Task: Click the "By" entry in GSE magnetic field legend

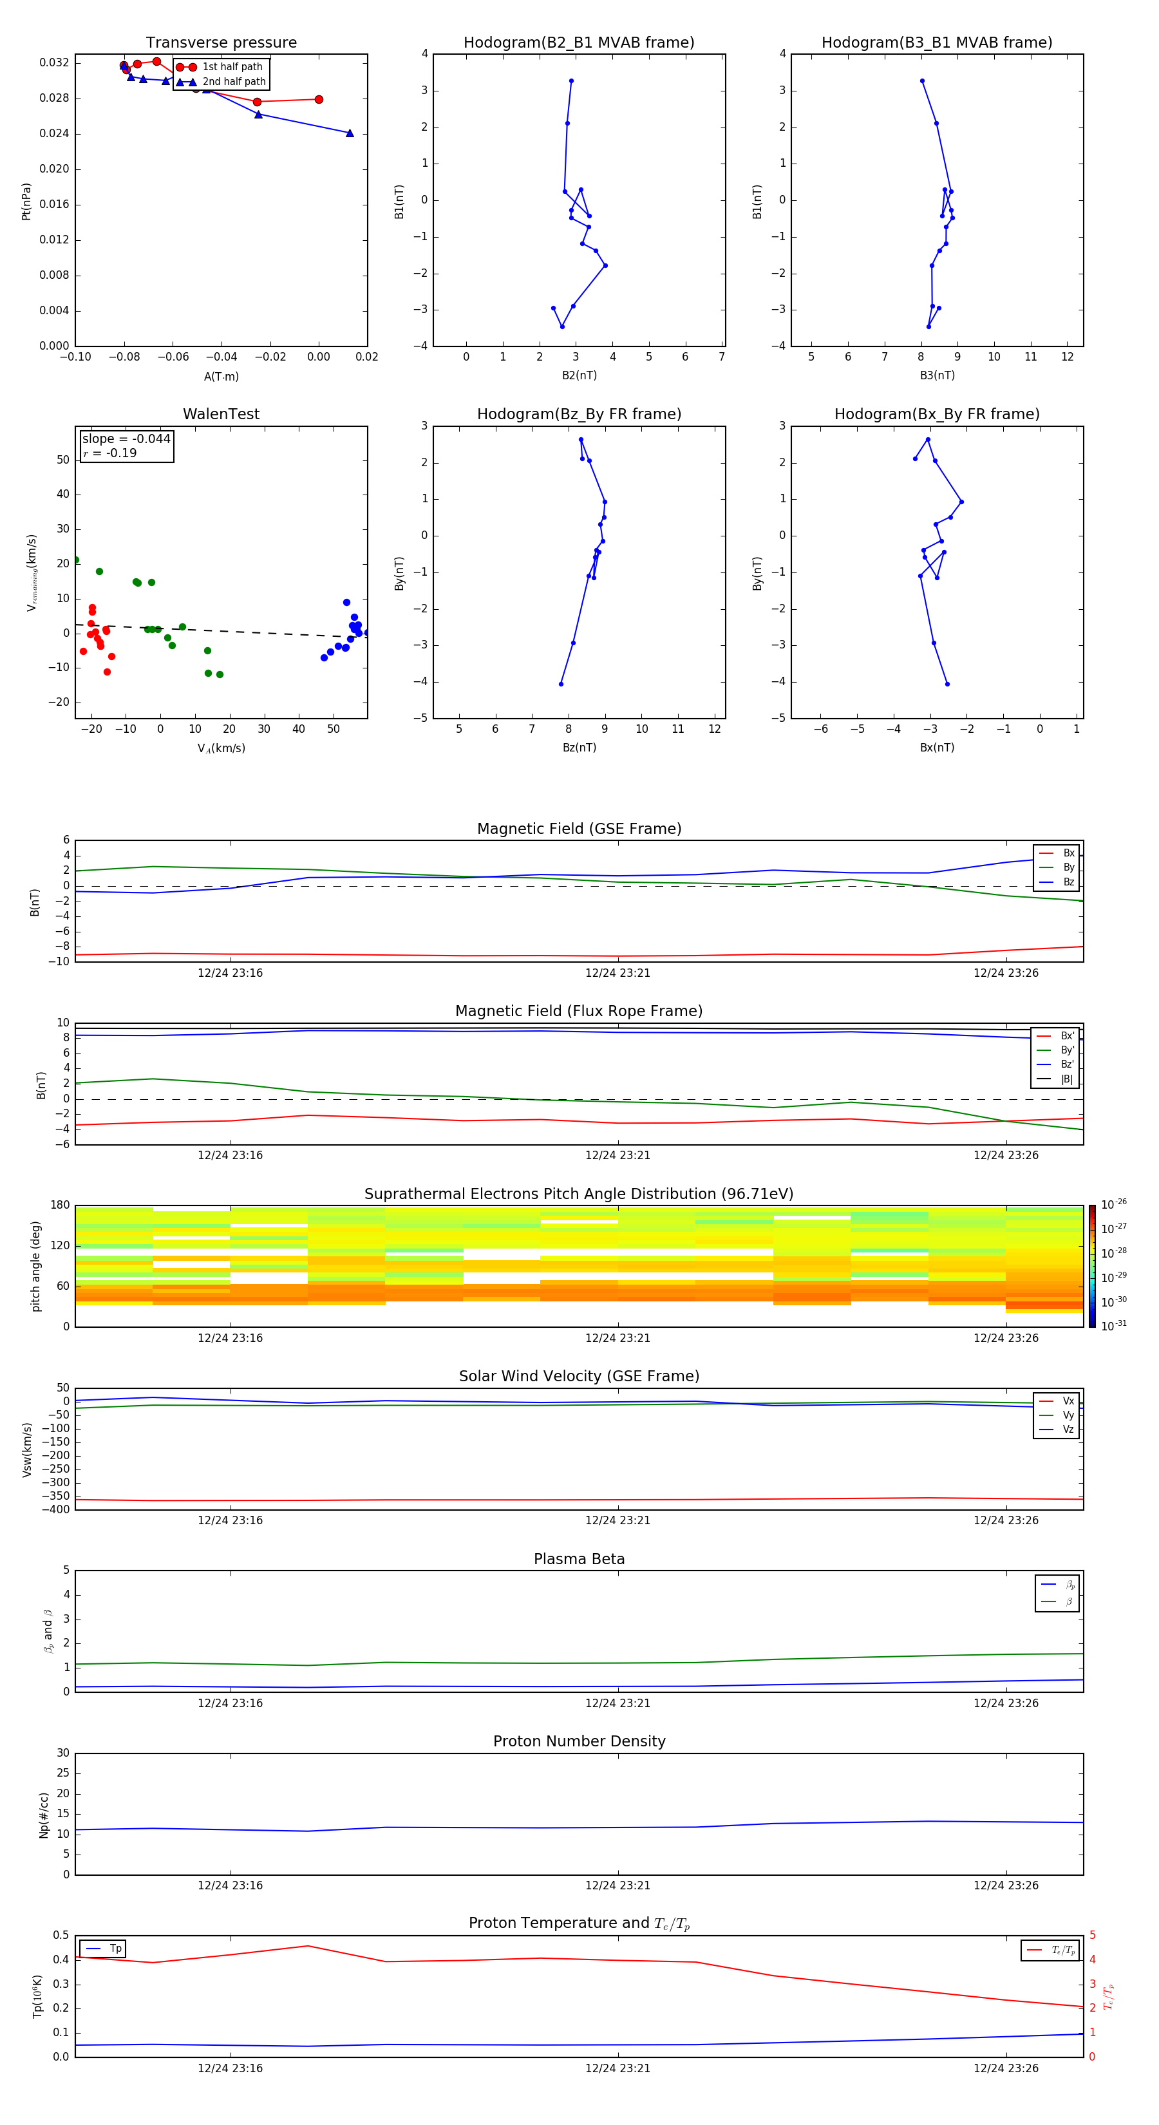Action: (x=1057, y=867)
